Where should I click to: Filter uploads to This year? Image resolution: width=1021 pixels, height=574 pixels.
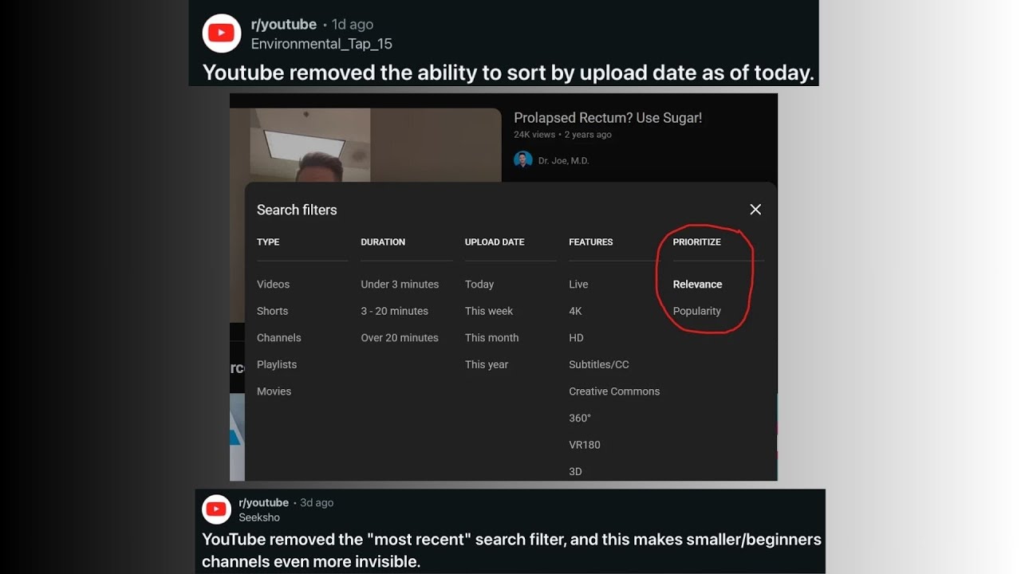[487, 364]
